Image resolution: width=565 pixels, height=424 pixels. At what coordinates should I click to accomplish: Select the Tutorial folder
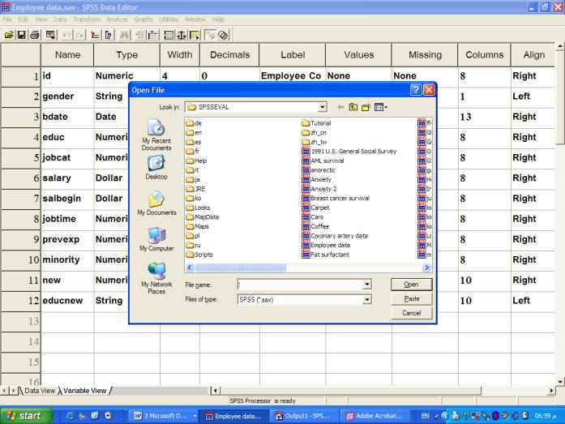316,123
